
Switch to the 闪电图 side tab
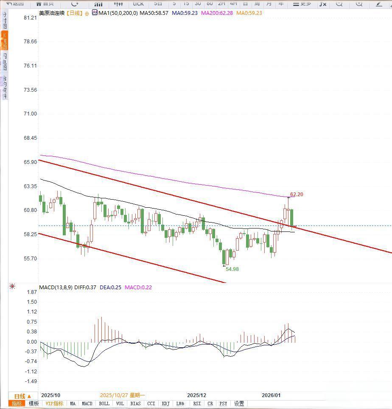(4, 62)
